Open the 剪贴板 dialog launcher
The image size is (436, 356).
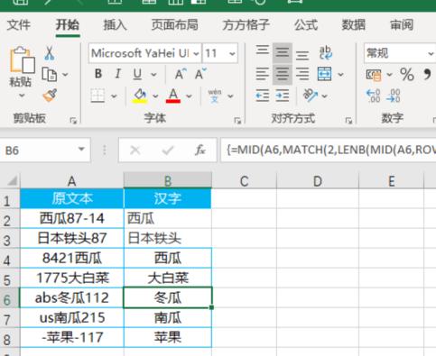click(73, 121)
